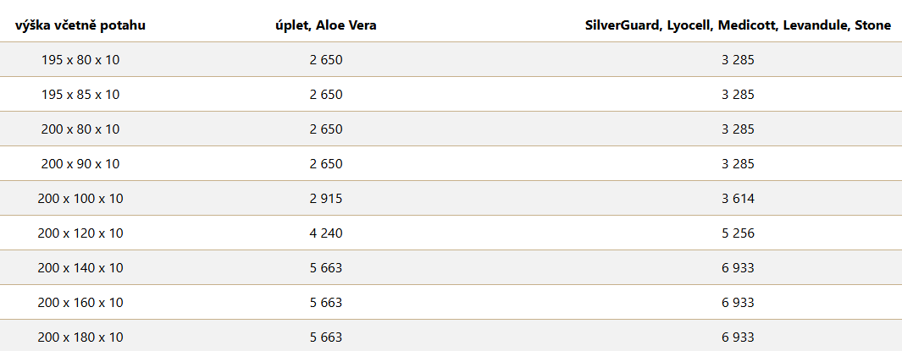Select the 200 x 140 x 10 row label
This screenshot has width=902, height=351.
pos(80,268)
